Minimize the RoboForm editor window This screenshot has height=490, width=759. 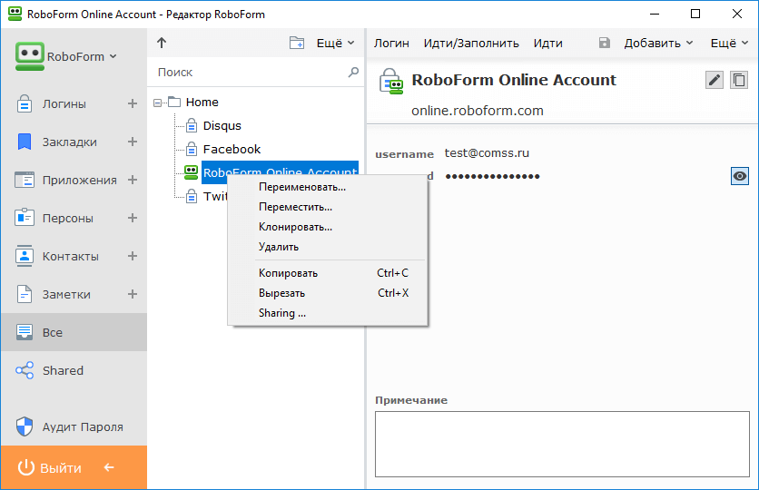(654, 14)
